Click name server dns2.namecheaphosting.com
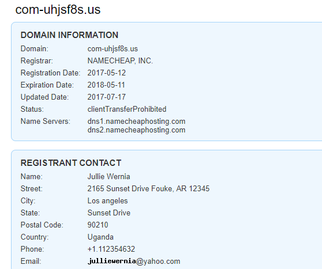Screen dimensions: 322x269 (x=136, y=130)
